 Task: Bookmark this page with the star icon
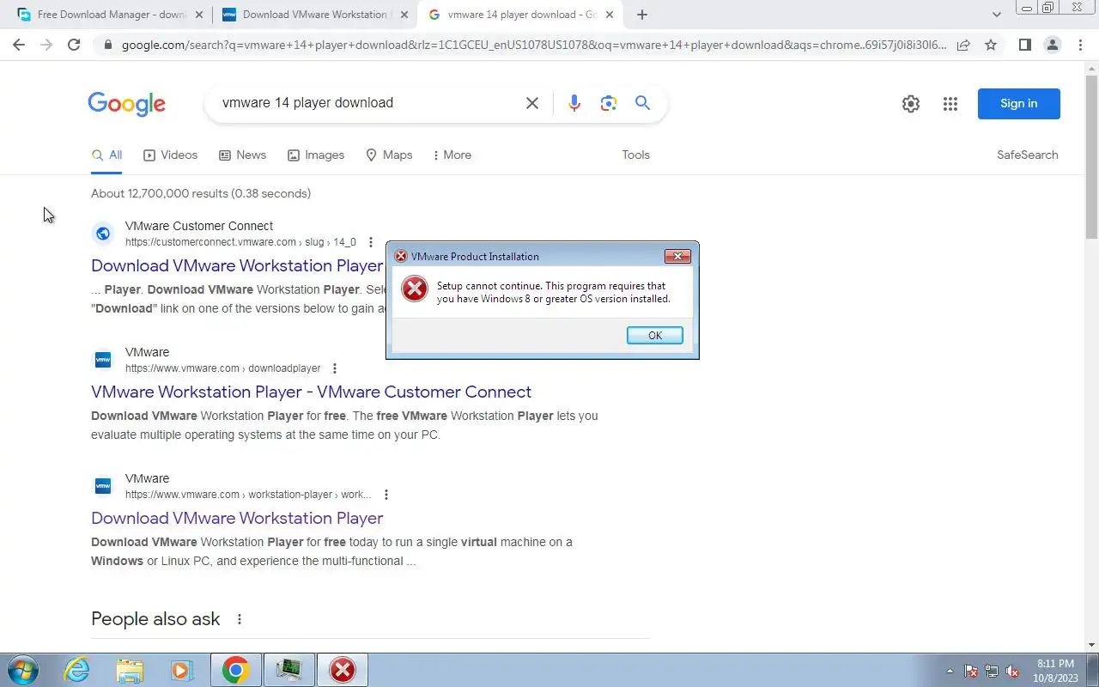(x=991, y=45)
